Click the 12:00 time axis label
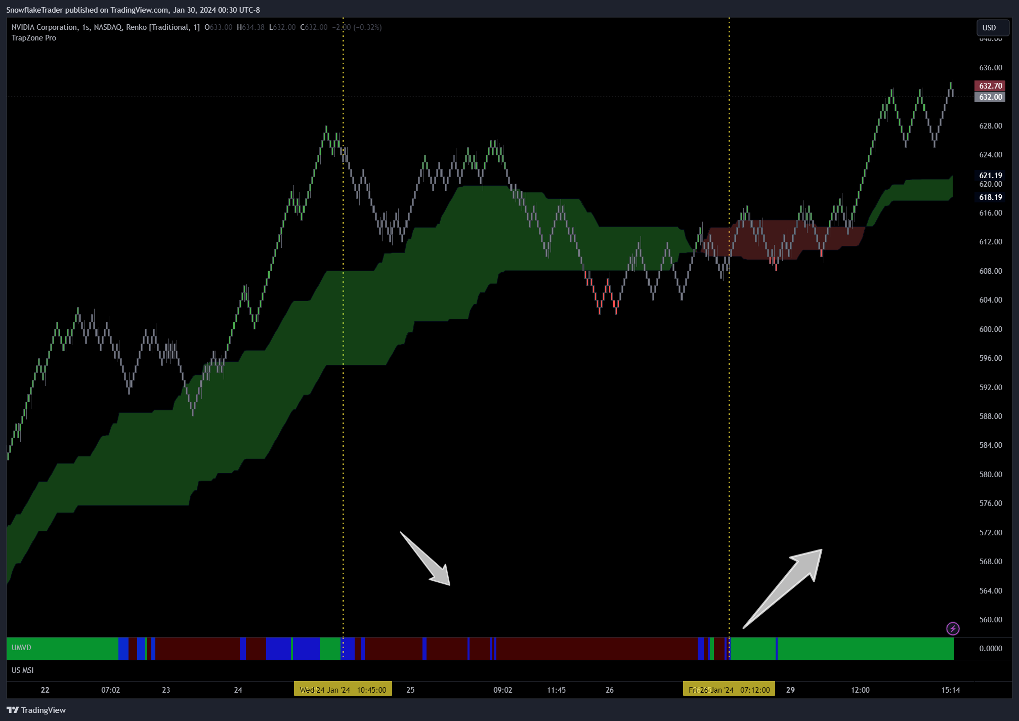The image size is (1019, 721). pyautogui.click(x=860, y=690)
